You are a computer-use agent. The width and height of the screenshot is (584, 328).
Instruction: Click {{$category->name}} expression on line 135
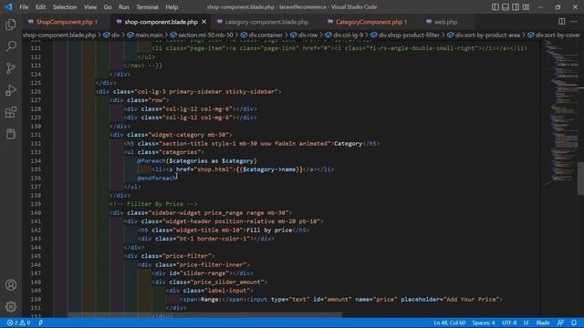pos(269,169)
